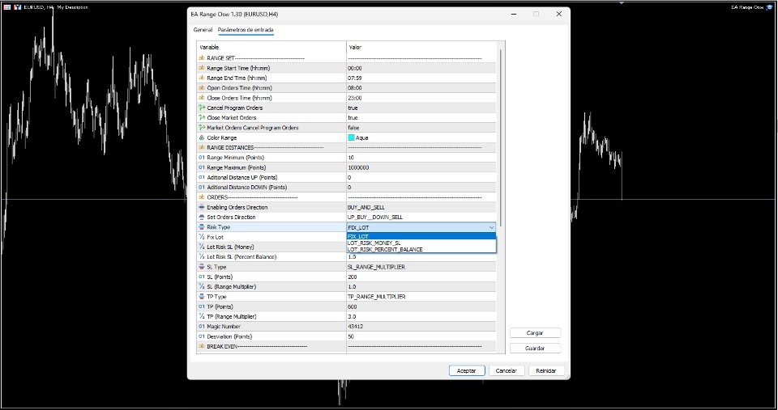
Task: Click the Cargar button
Action: [x=535, y=332]
